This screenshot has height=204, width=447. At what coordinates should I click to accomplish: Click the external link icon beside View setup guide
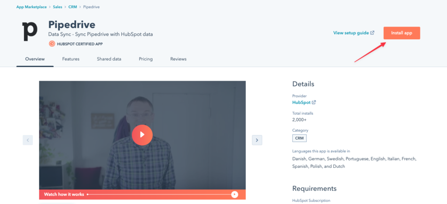click(x=372, y=33)
